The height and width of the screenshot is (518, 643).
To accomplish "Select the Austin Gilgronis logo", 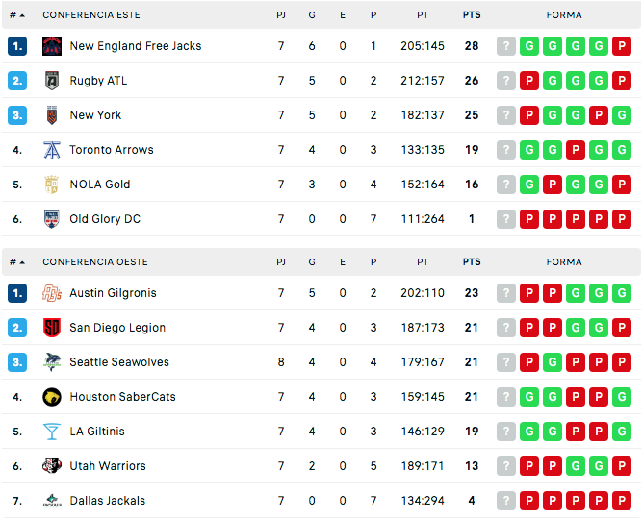I will [x=52, y=293].
